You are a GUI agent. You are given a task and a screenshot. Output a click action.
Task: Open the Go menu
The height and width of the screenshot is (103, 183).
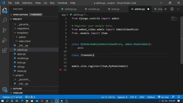[x=45, y=3]
